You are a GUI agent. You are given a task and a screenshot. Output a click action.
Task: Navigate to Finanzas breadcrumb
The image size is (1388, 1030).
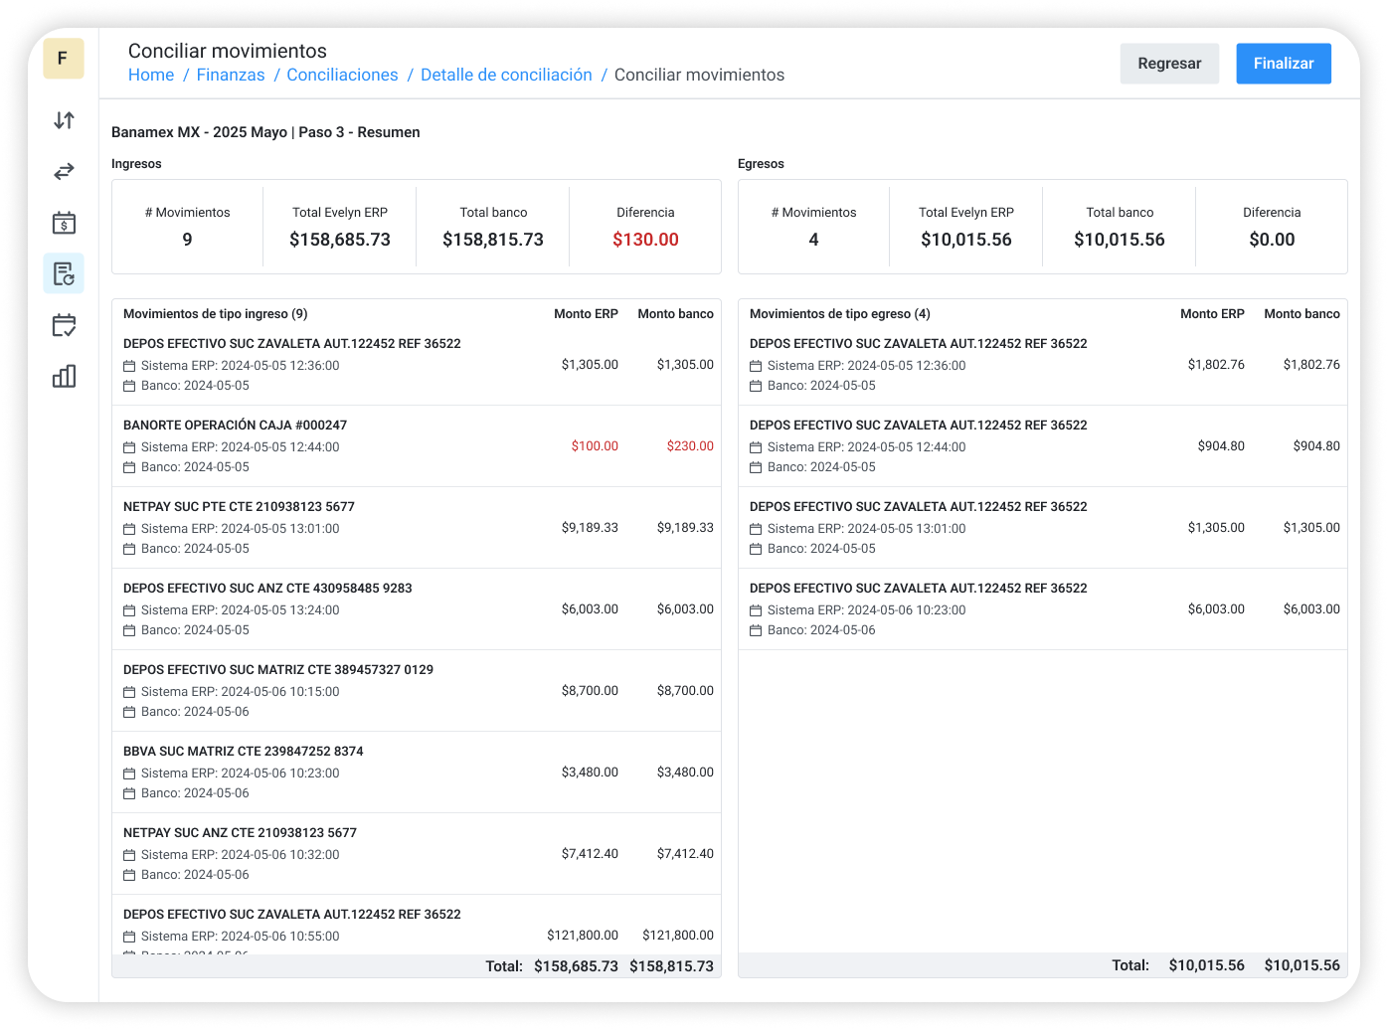pos(231,76)
